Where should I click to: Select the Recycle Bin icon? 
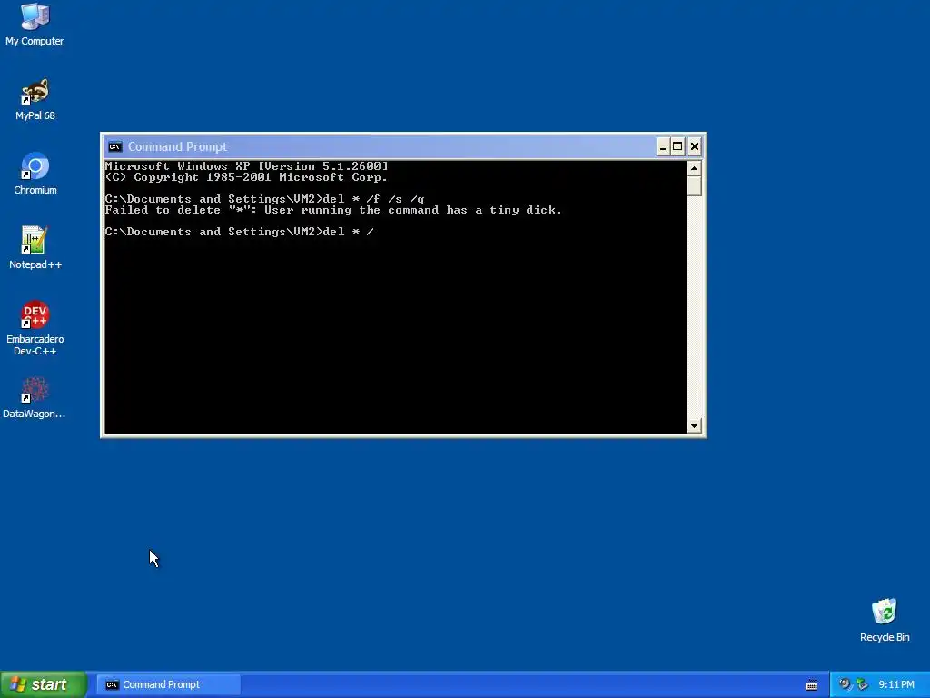pos(885,620)
